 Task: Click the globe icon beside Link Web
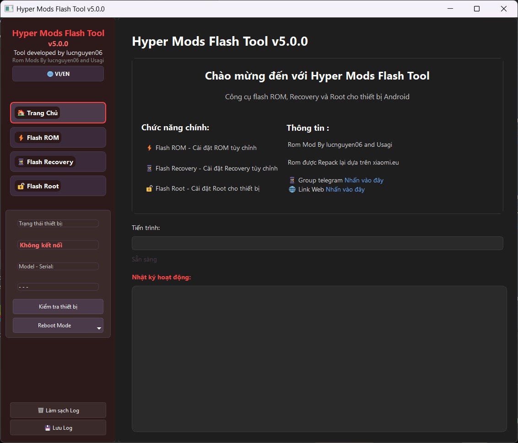click(x=292, y=189)
